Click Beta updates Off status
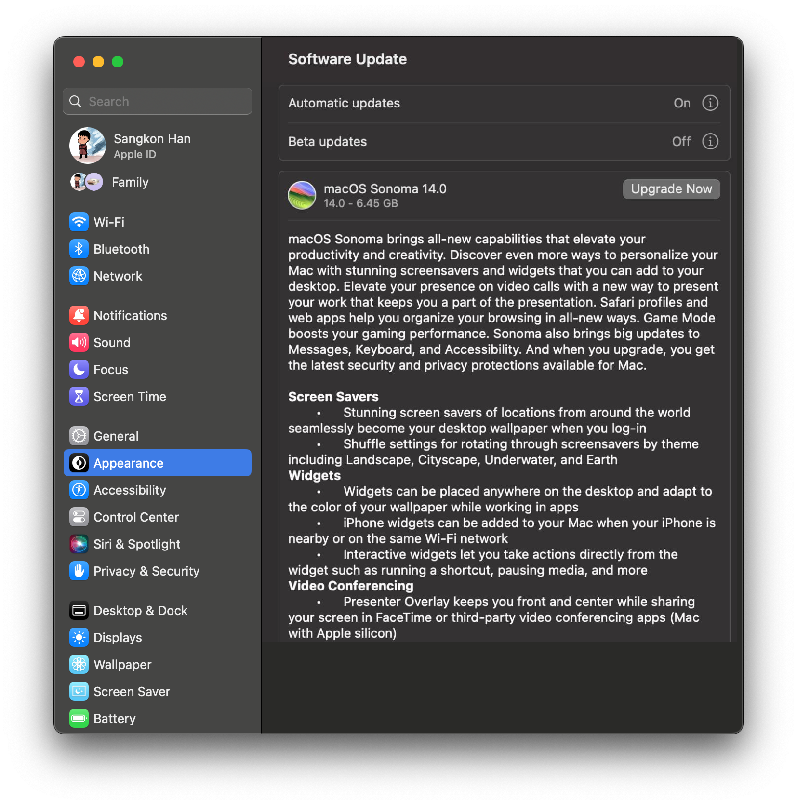797x805 pixels. [x=681, y=141]
